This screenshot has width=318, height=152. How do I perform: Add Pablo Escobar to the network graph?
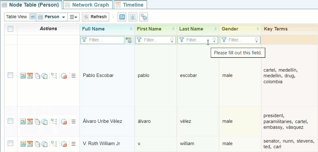pos(23,76)
